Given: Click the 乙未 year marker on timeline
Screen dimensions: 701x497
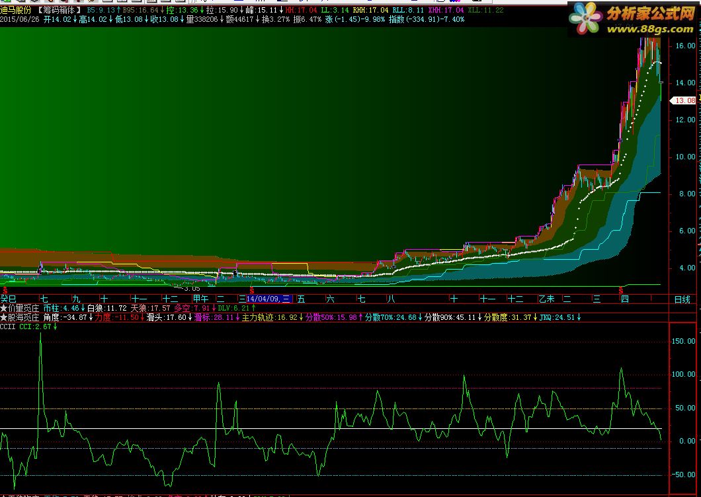Looking at the screenshot, I should [x=546, y=299].
